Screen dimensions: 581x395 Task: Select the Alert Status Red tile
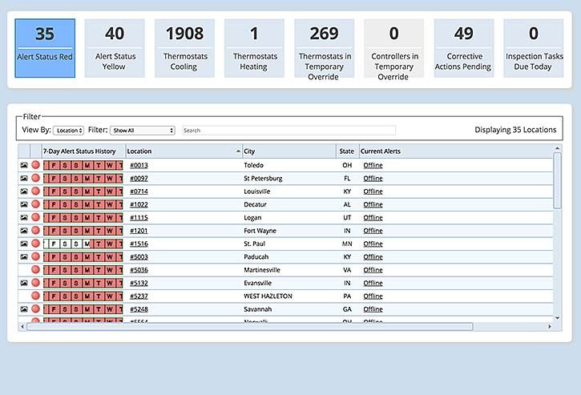pos(45,48)
